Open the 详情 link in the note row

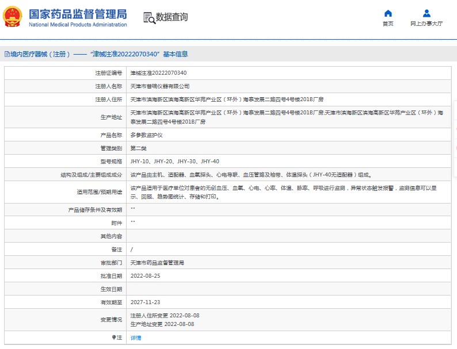click(136, 338)
